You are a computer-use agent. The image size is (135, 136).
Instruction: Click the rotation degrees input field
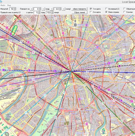pyautogui.click(x=36, y=9)
